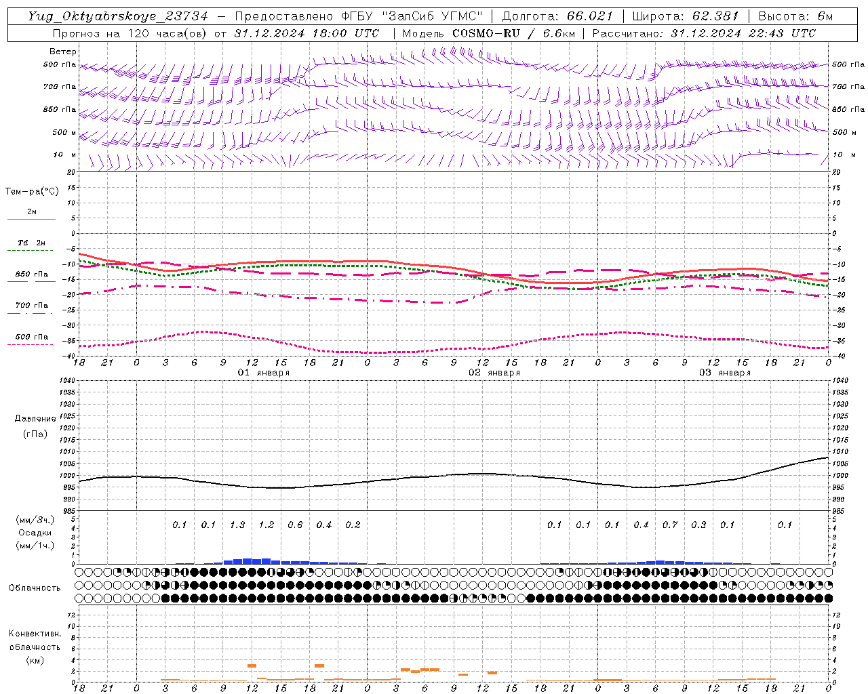
Task: Click the Ветер panel label
Action: tap(63, 52)
